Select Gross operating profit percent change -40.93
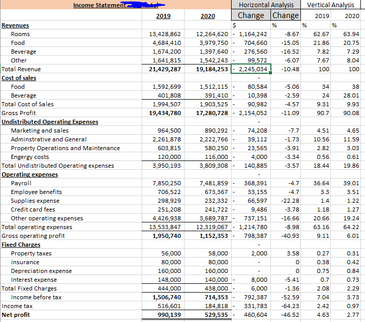This screenshot has width=365, height=322. (x=290, y=236)
